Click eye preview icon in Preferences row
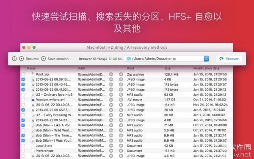The width and height of the screenshot is (254, 159). tap(111, 151)
